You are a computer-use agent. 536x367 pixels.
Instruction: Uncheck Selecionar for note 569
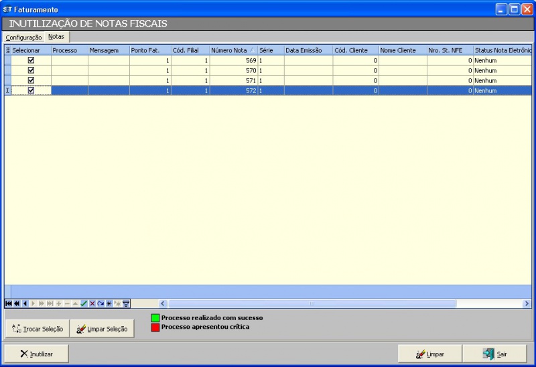(31, 60)
